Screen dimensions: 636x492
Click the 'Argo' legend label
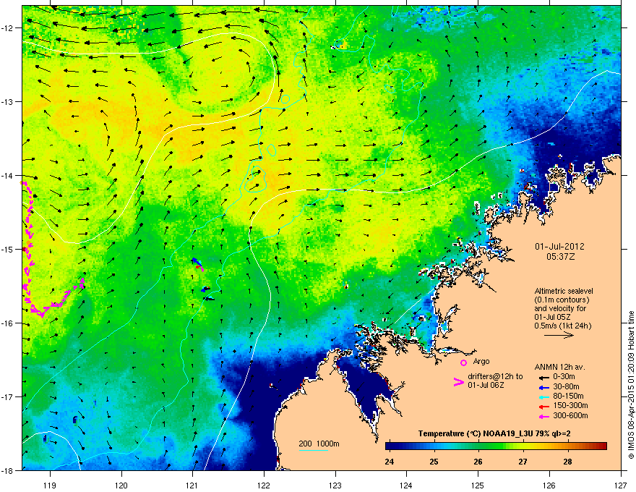pyautogui.click(x=481, y=361)
